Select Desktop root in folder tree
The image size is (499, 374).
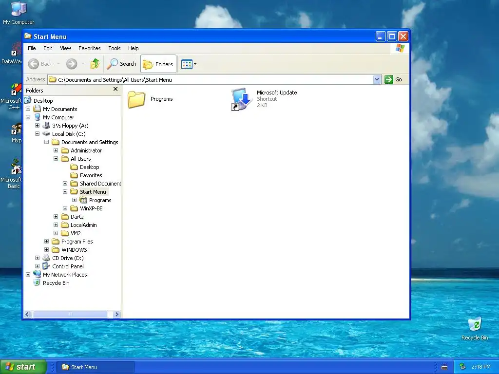[x=43, y=100]
